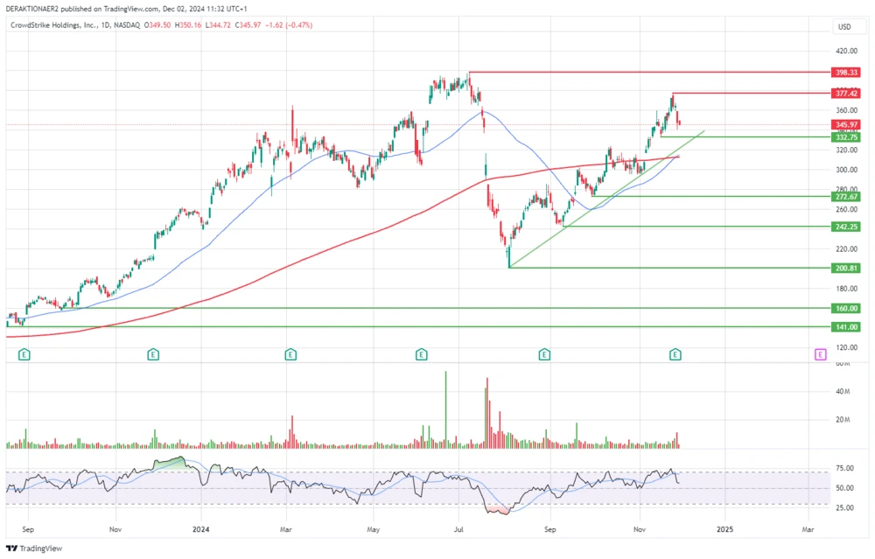Click the June earnings marker before the July drop
The image size is (875, 559).
421,354
